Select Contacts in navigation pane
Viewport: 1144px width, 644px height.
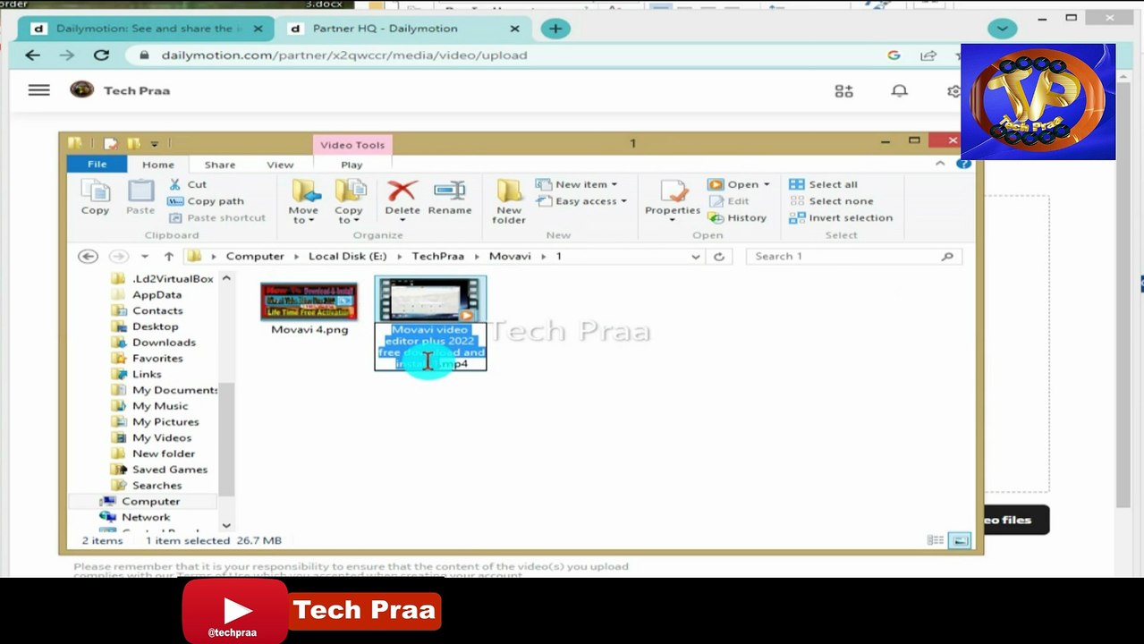(x=157, y=310)
